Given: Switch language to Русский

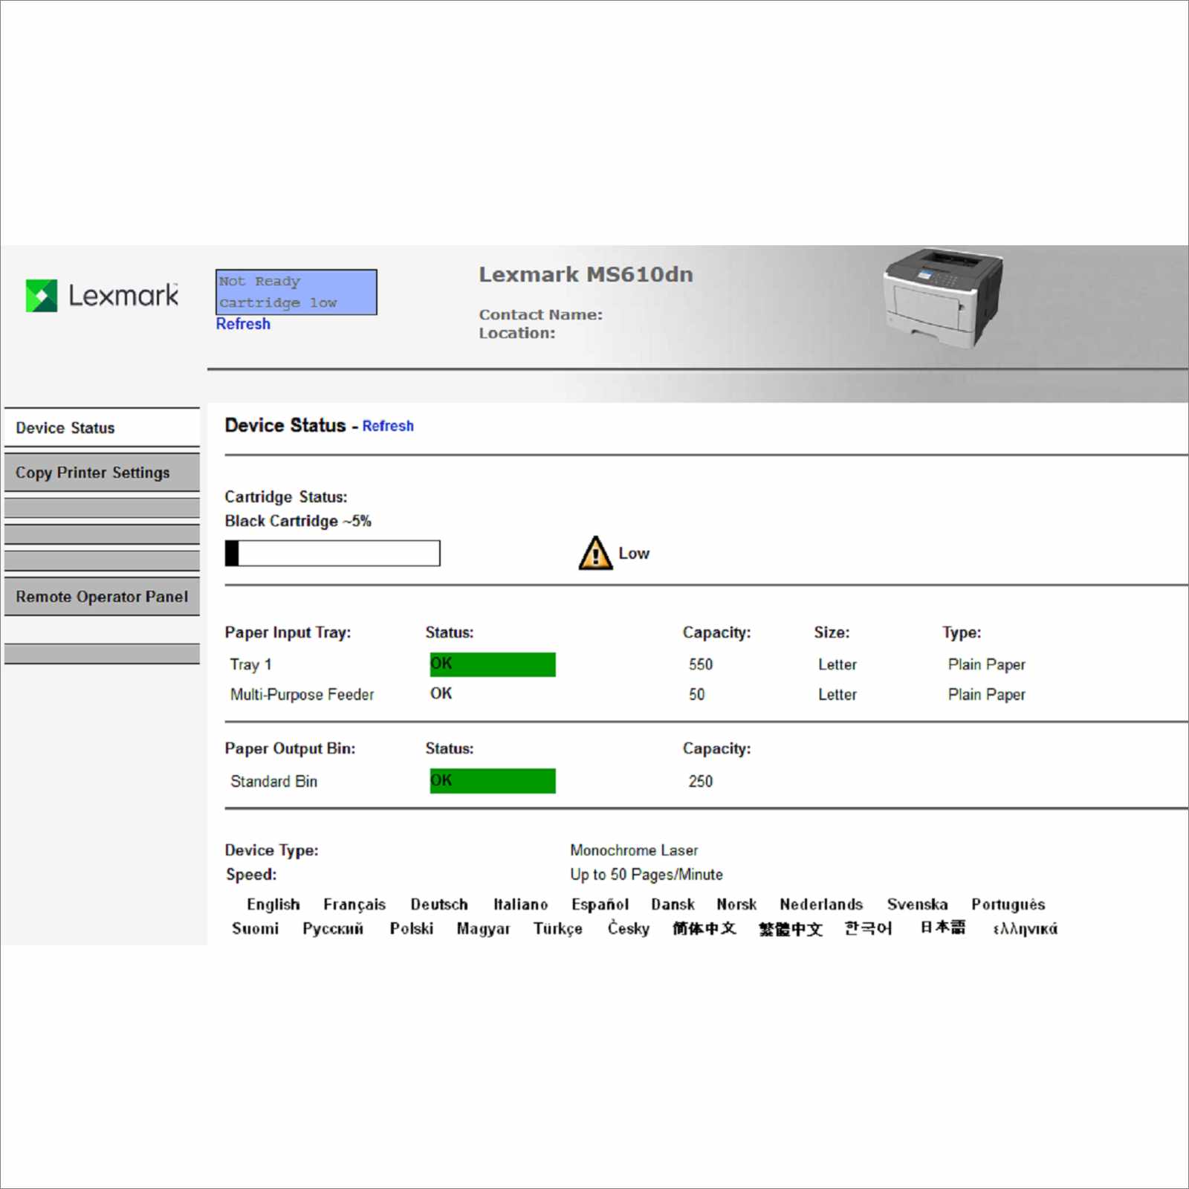Looking at the screenshot, I should point(332,929).
